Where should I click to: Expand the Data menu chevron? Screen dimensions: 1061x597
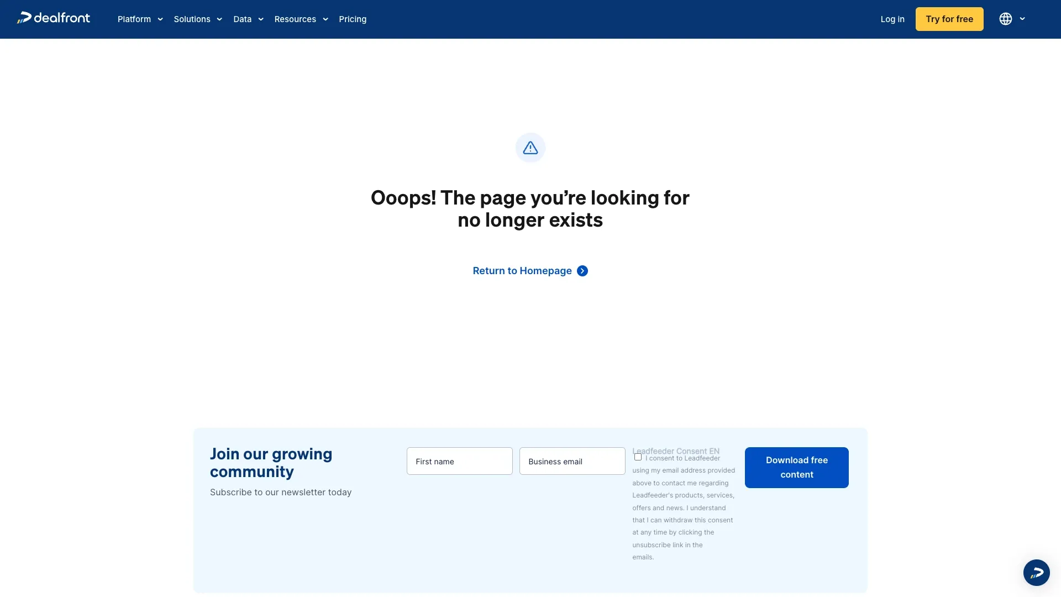261,19
